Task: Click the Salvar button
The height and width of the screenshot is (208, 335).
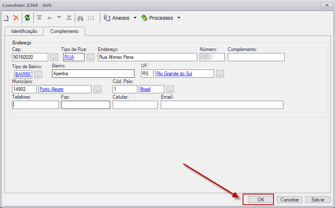Action: coord(318,200)
